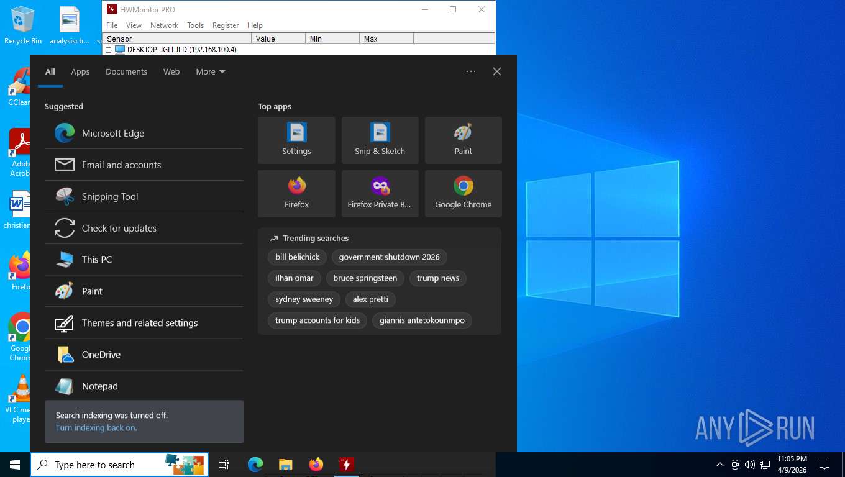The image size is (845, 477).
Task: Open This PC from Suggested list
Action: [144, 260]
